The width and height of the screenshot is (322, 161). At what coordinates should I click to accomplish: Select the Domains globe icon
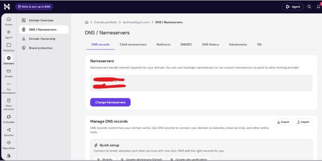click(8, 58)
